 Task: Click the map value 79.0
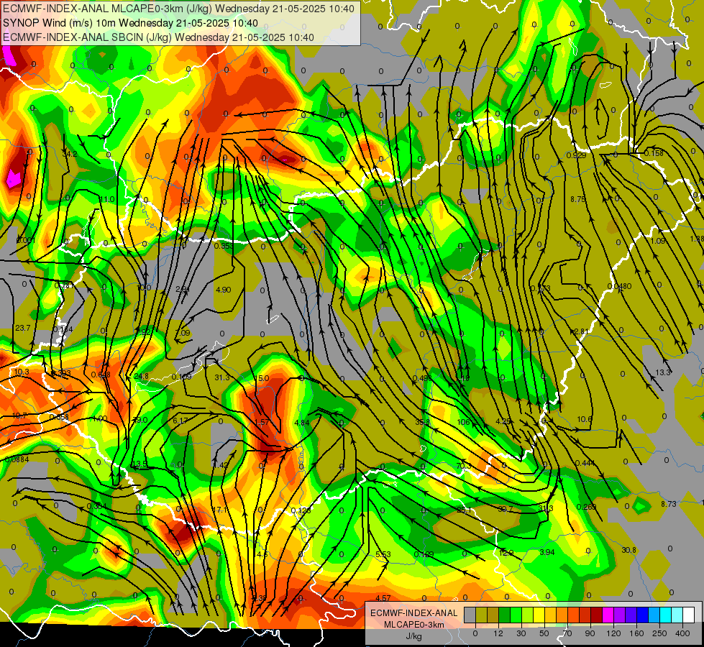tap(140, 420)
